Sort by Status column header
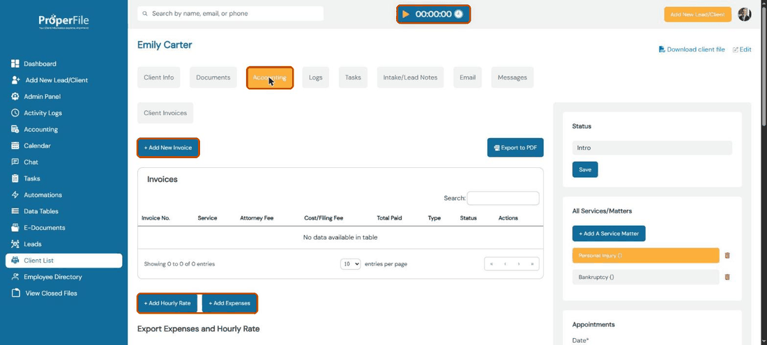This screenshot has height=345, width=767. pyautogui.click(x=468, y=218)
